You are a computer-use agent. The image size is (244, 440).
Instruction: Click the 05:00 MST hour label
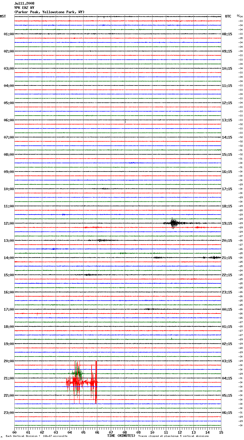9,103
